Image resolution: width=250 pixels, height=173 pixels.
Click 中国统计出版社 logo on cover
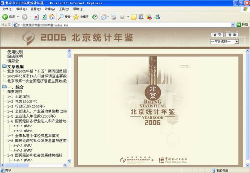pyautogui.click(x=173, y=160)
